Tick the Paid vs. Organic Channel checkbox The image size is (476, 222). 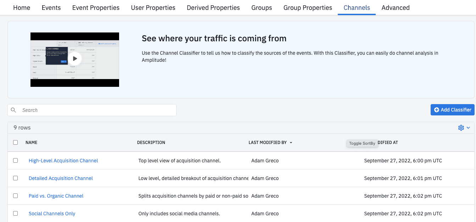15,196
